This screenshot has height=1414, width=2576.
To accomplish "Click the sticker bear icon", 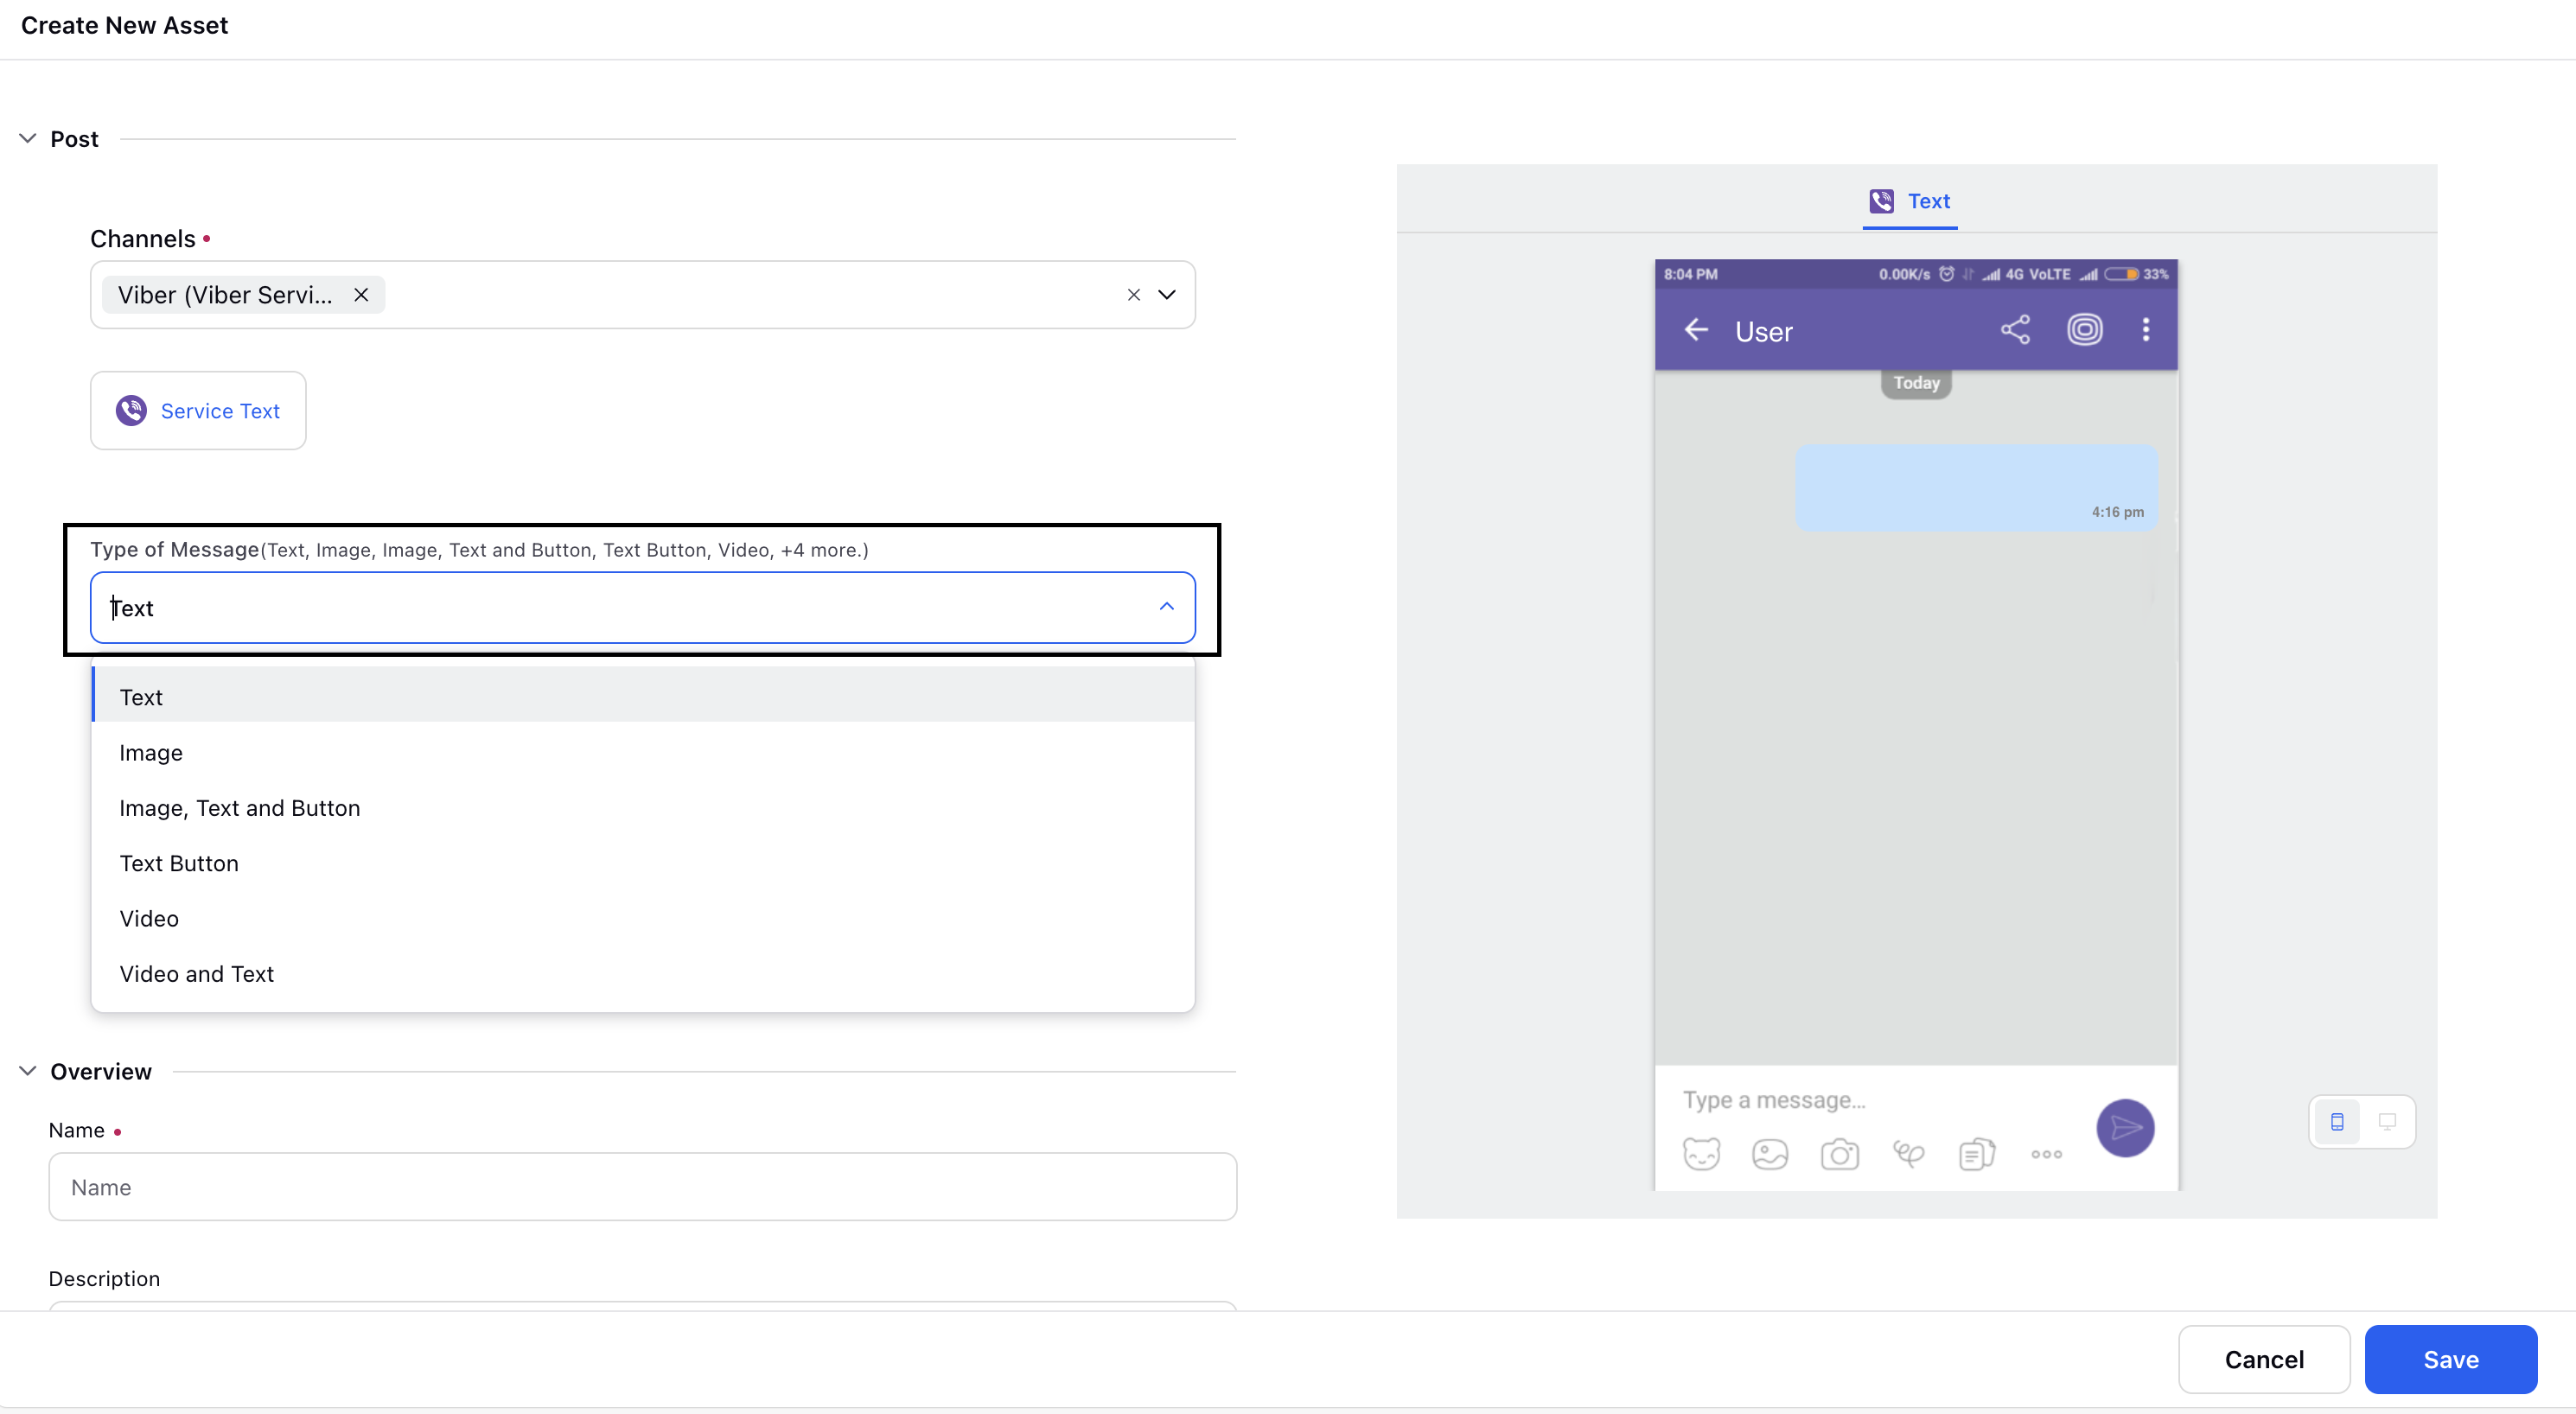I will click(1701, 1154).
